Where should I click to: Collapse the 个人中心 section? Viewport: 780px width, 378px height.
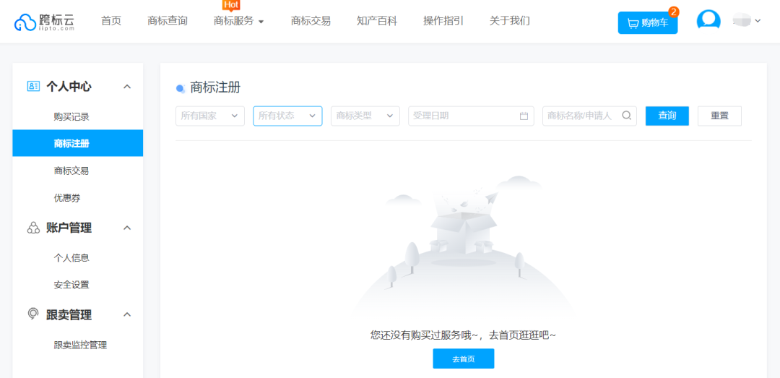pos(127,87)
